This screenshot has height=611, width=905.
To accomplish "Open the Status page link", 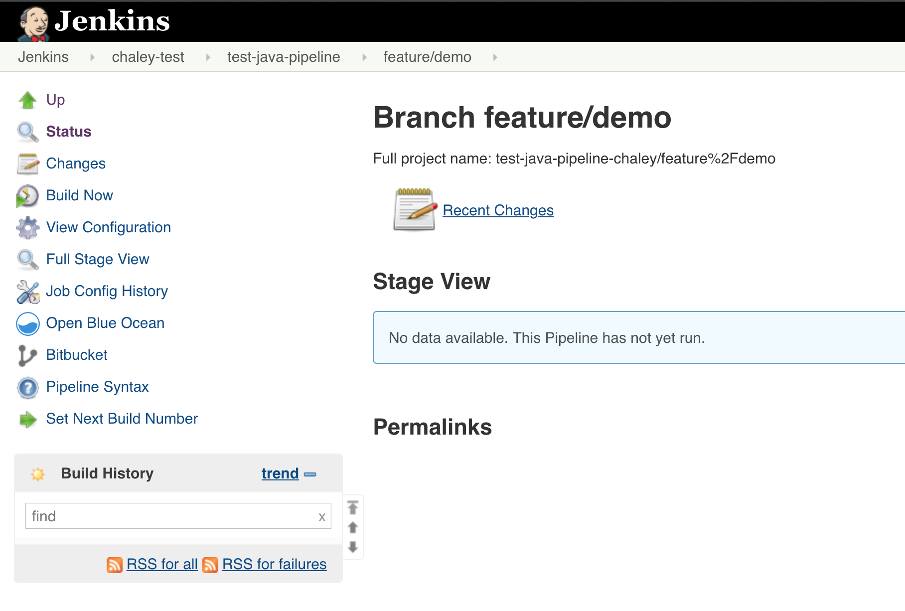I will 69,132.
